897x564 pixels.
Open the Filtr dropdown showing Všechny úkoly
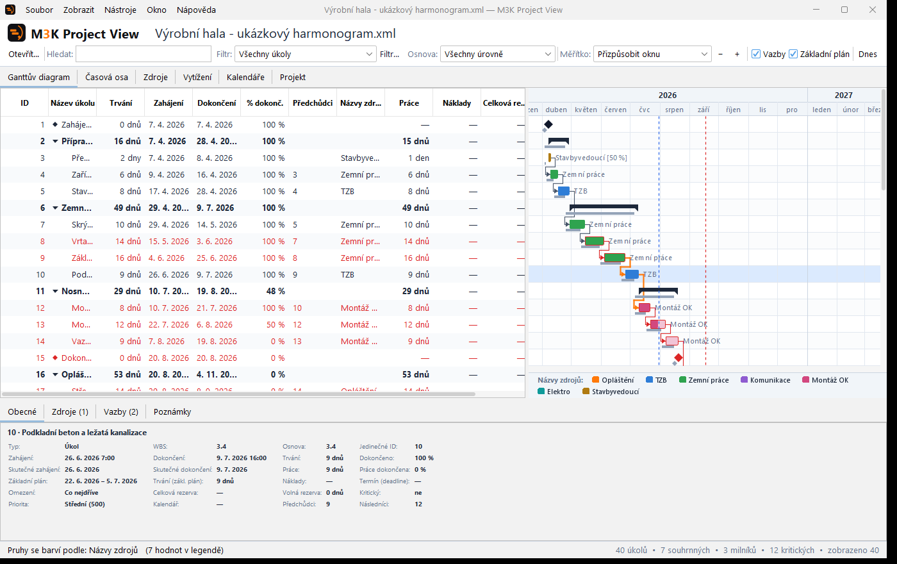[x=306, y=54]
